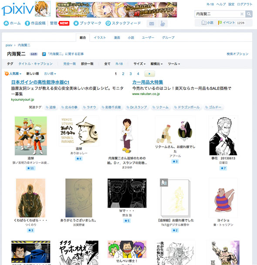Switch to the Overall tab

[x=83, y=37]
